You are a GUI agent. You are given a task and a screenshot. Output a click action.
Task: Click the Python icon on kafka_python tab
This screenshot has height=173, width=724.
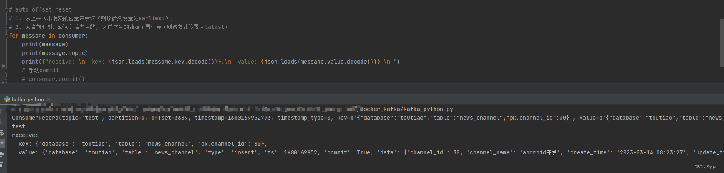[7, 100]
